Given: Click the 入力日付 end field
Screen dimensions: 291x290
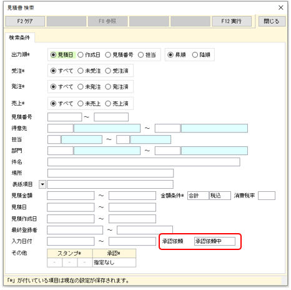Looking at the screenshot, I should pos(132,241).
